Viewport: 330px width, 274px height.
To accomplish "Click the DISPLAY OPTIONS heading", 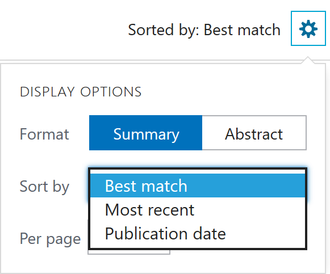I will 81,92.
